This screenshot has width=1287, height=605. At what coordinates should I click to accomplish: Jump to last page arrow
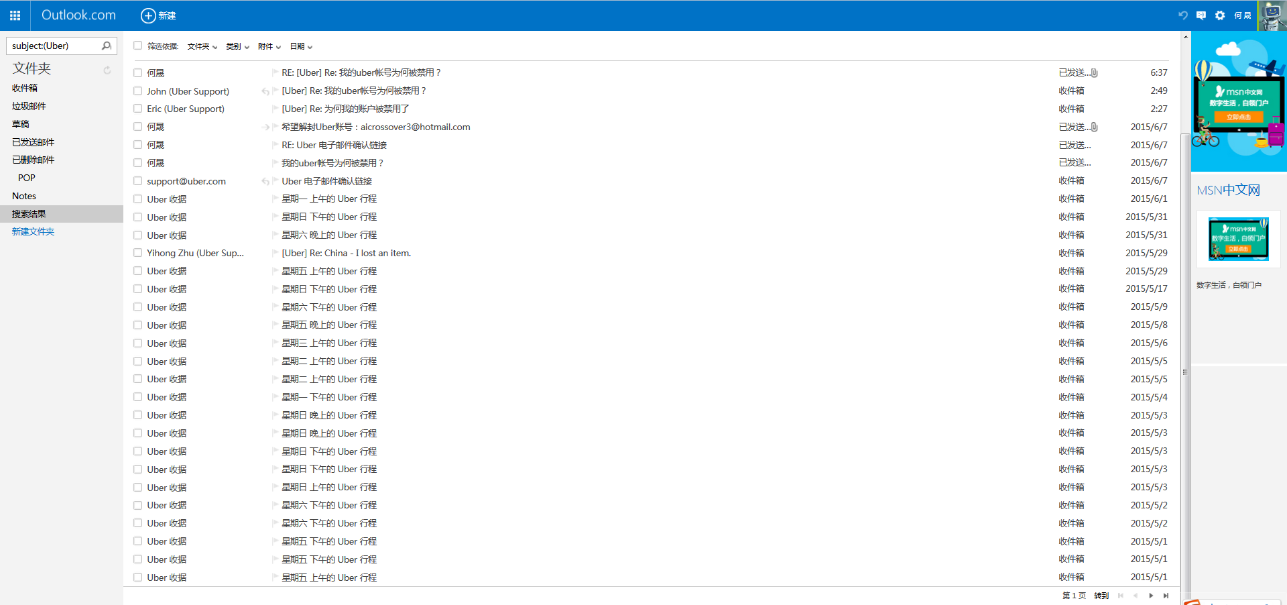pos(1166,596)
